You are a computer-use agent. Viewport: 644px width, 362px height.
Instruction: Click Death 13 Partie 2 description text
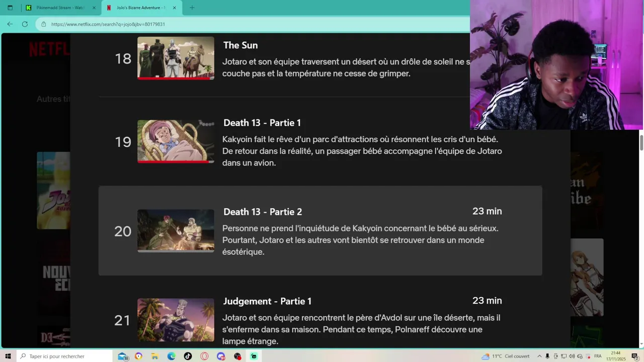(x=360, y=240)
